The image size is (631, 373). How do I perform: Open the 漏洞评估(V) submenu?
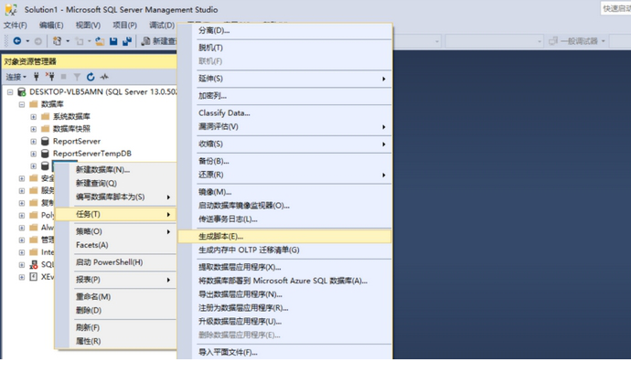284,127
